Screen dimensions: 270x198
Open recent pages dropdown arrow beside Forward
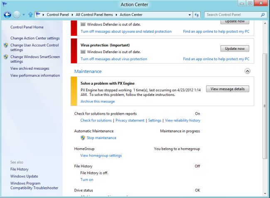coord(24,15)
